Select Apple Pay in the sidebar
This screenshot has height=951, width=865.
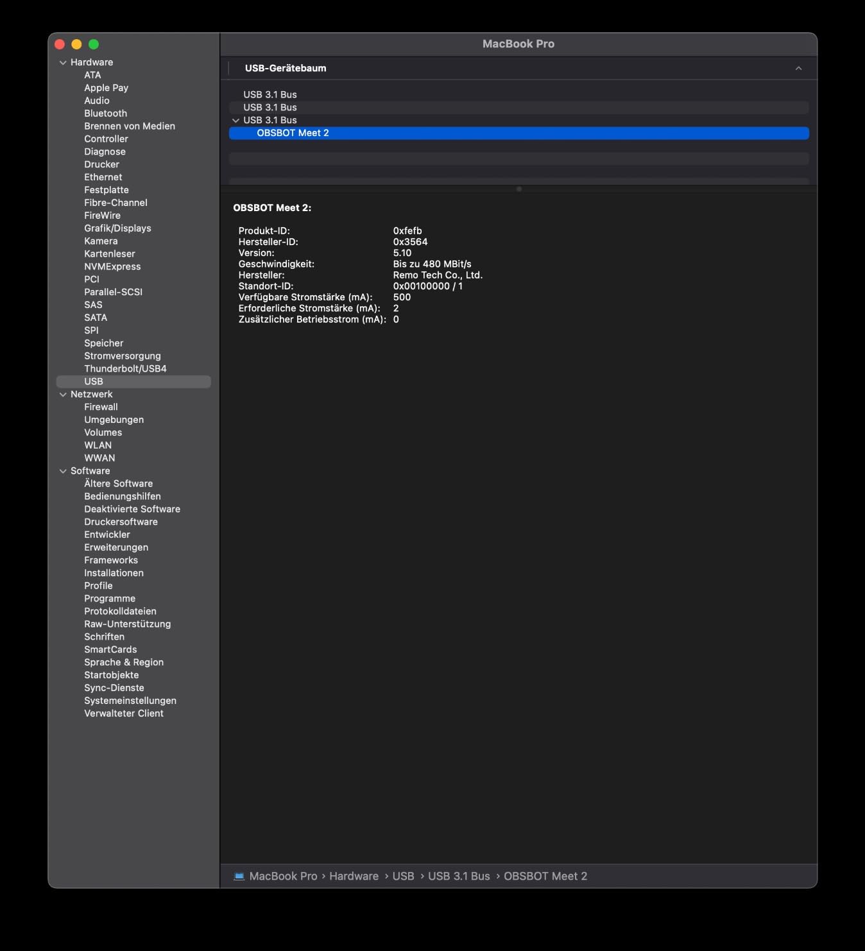[106, 88]
